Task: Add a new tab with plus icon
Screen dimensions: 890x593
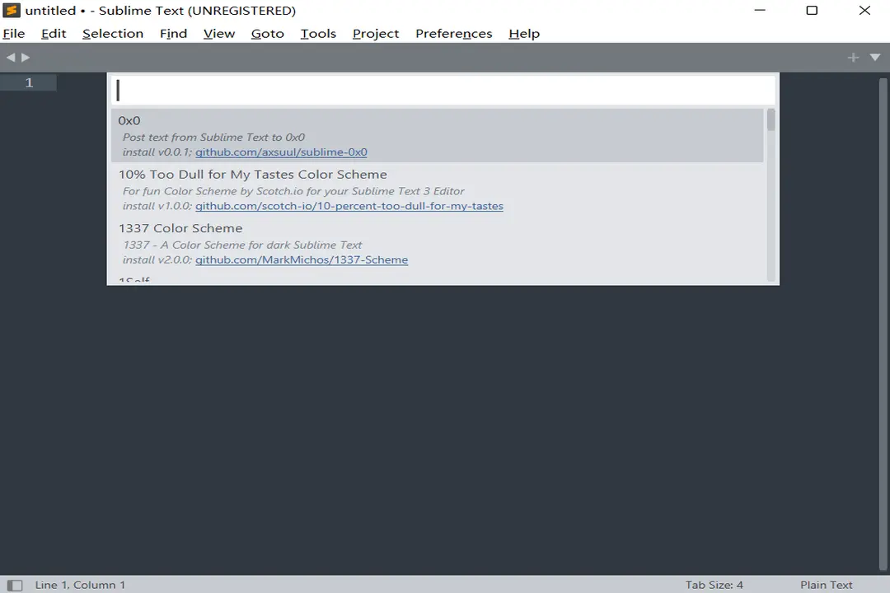Action: tap(853, 58)
